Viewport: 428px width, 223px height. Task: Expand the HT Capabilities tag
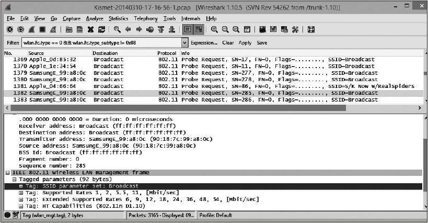click(x=21, y=206)
